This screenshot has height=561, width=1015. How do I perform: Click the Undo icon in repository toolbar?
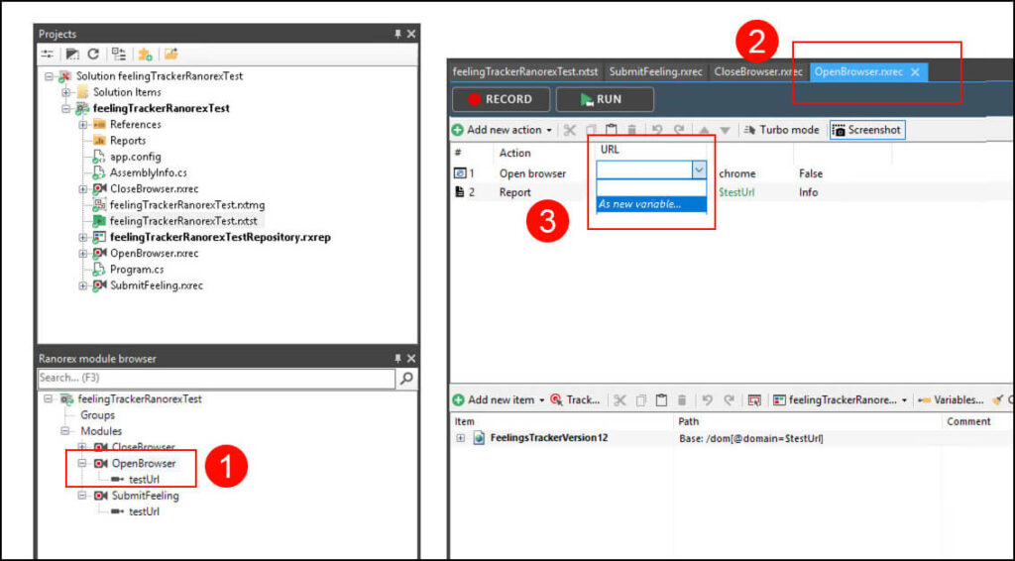point(708,400)
